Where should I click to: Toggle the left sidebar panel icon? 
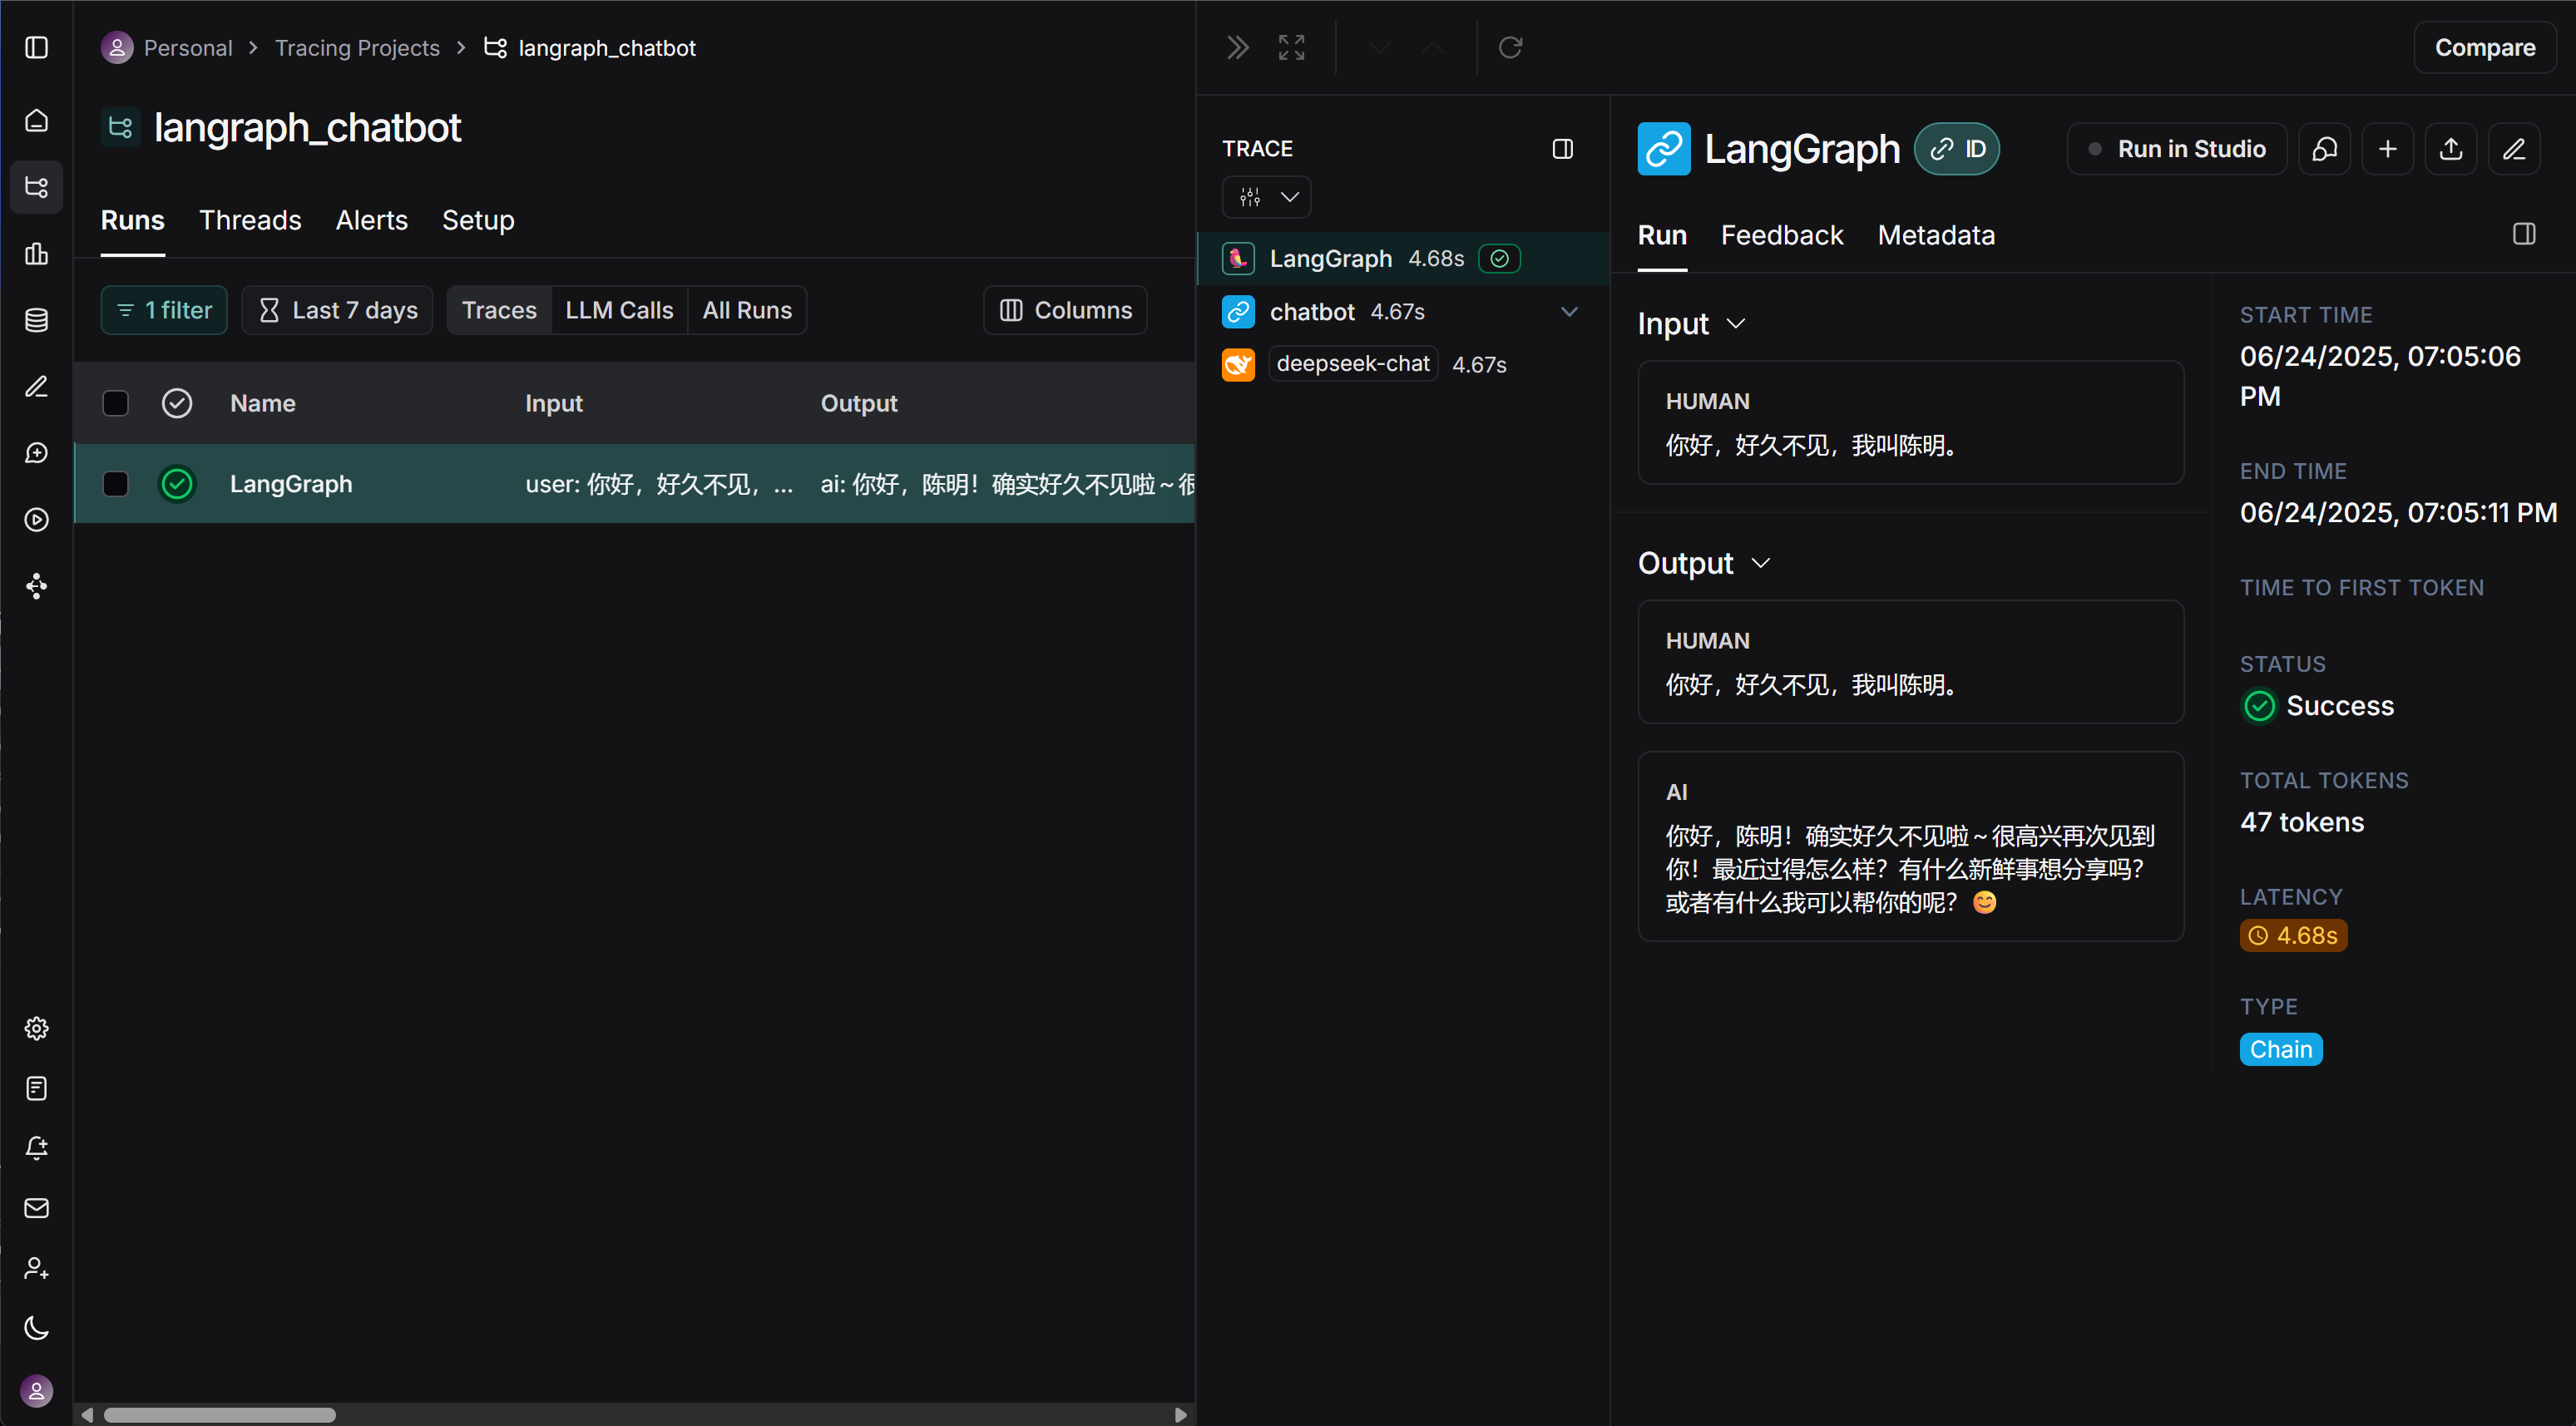pyautogui.click(x=36, y=47)
